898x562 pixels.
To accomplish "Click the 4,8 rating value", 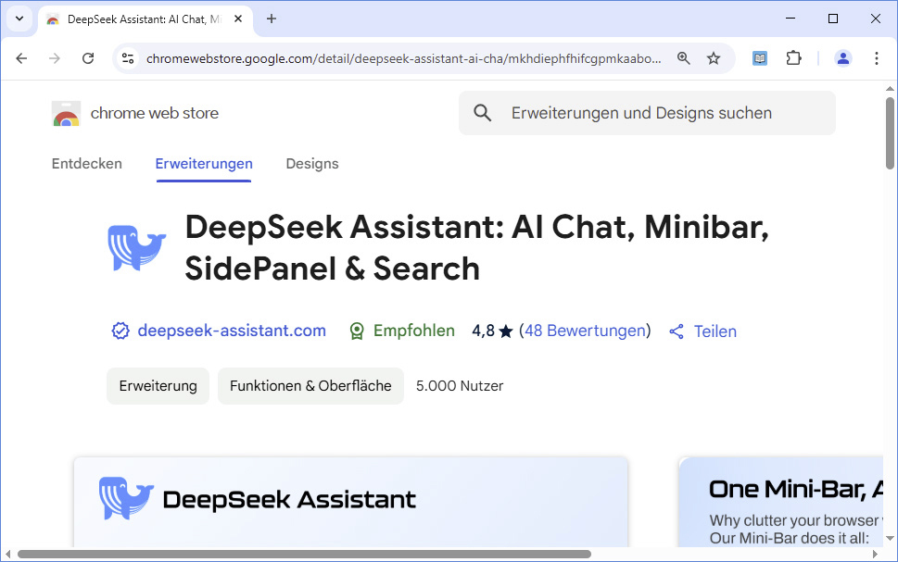I will [x=483, y=331].
